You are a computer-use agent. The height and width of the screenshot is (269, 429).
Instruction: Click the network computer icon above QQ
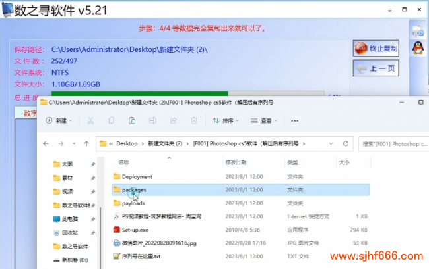coord(417,29)
